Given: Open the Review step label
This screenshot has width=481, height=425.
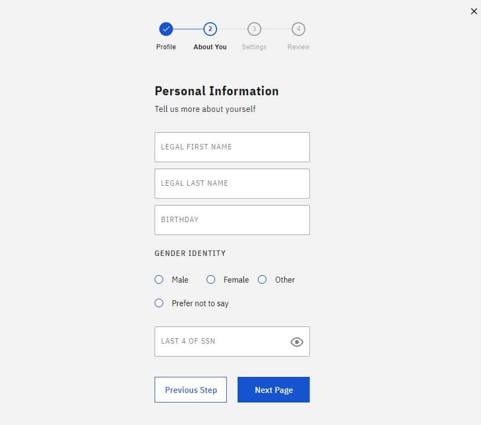Looking at the screenshot, I should click(298, 47).
